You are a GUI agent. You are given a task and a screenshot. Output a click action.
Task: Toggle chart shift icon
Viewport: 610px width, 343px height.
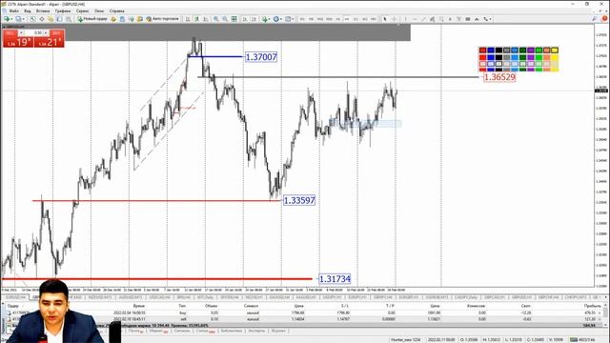click(x=254, y=19)
